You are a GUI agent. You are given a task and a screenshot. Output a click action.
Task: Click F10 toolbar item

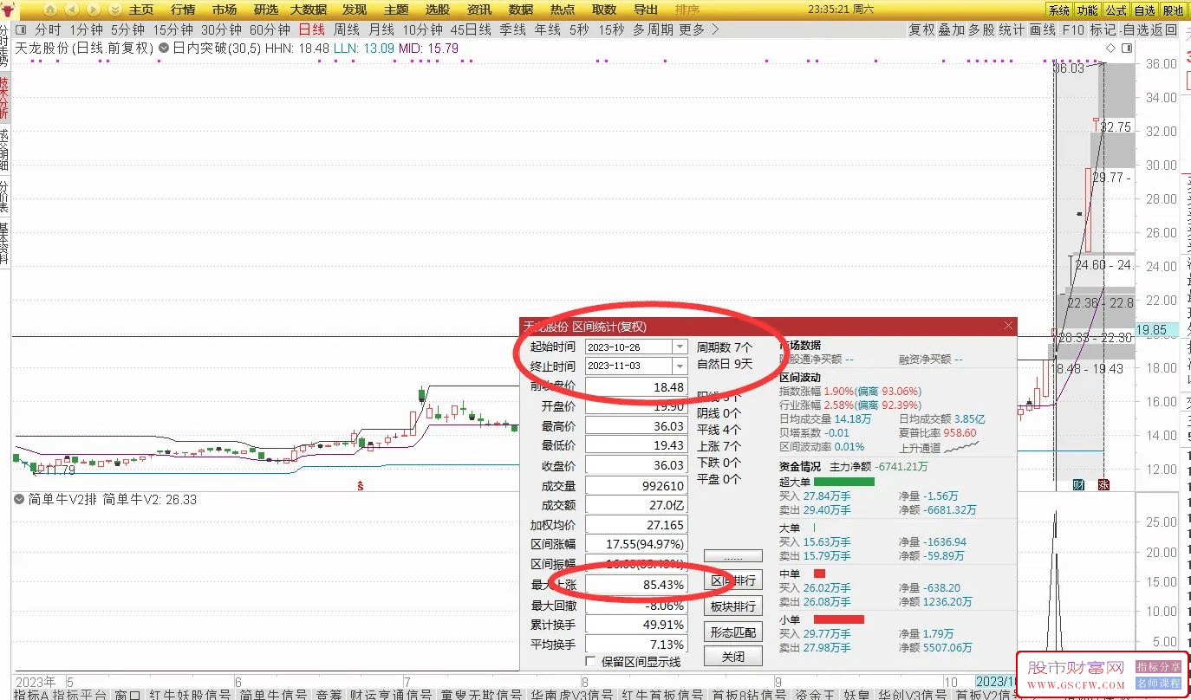tap(1073, 29)
